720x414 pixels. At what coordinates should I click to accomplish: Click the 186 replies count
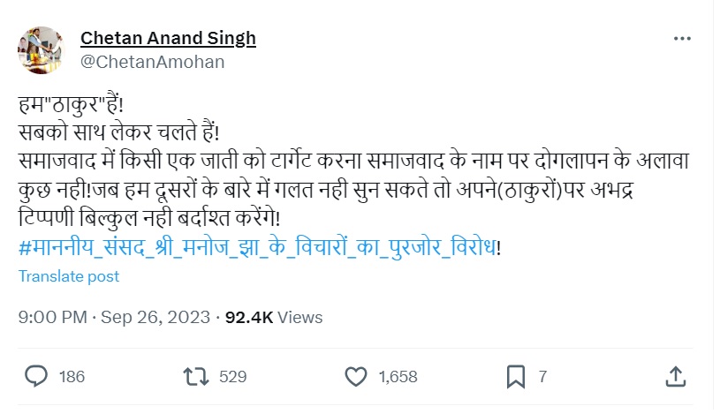(72, 377)
